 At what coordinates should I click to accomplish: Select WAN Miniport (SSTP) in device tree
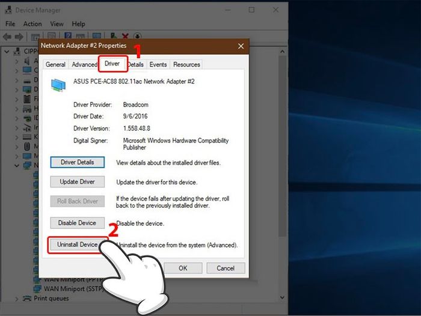click(x=73, y=288)
